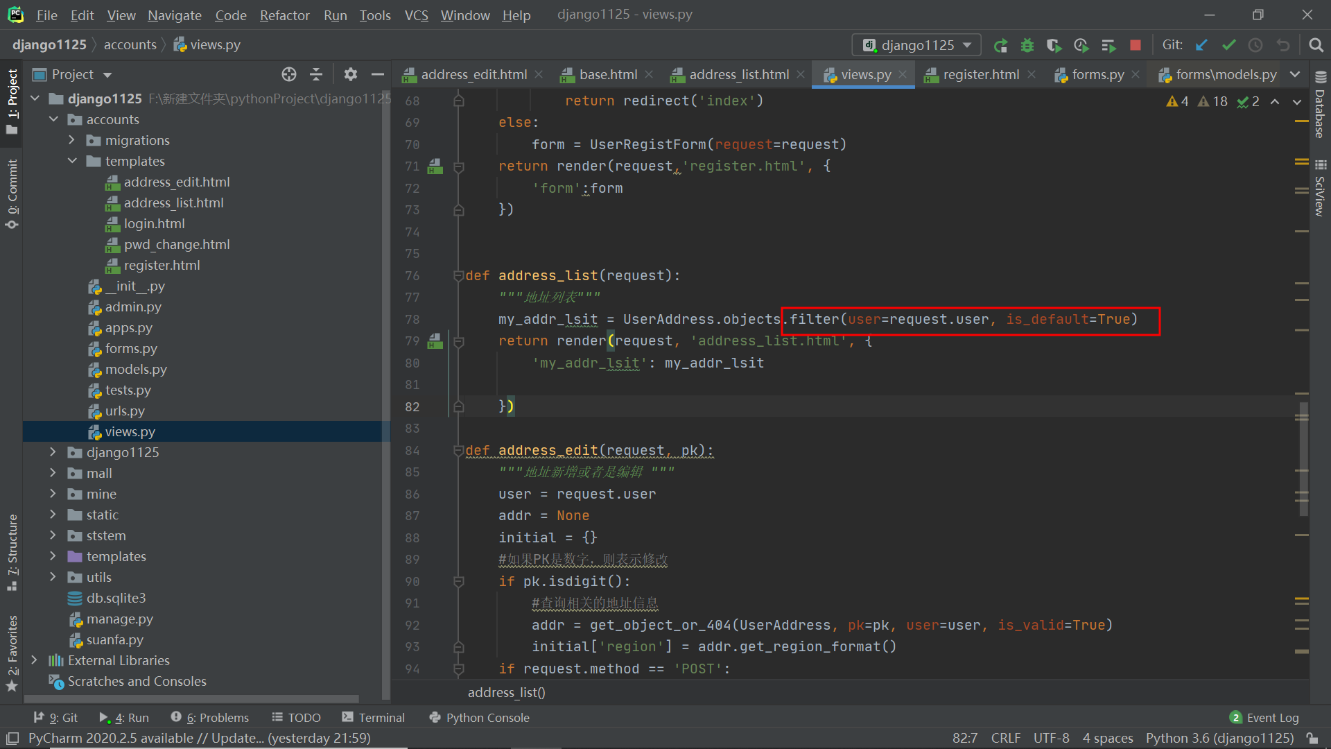Image resolution: width=1331 pixels, height=749 pixels.
Task: Select opened file target icon in Project panel
Action: [x=289, y=74]
